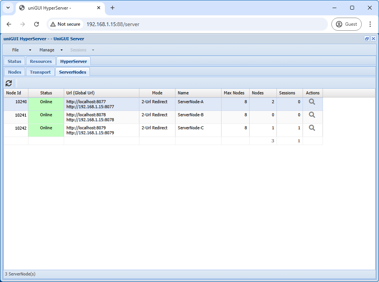
Task: Open the browser three-dot menu
Action: pos(370,24)
